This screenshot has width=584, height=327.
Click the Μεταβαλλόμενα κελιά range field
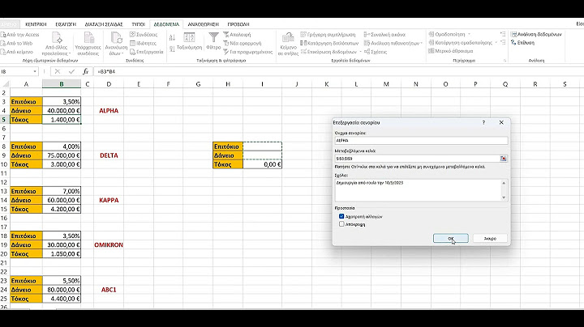tap(417, 159)
